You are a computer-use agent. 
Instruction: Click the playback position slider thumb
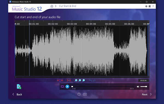(x=72, y=86)
